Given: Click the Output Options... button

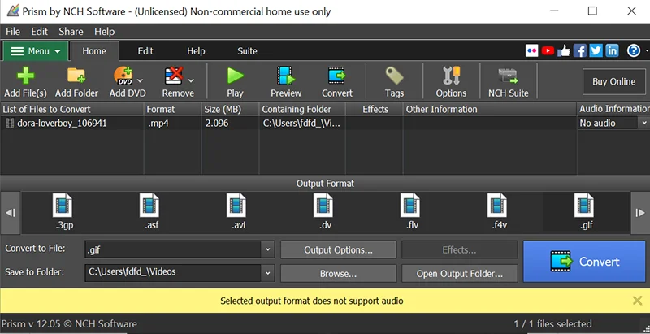Looking at the screenshot, I should pyautogui.click(x=338, y=249).
